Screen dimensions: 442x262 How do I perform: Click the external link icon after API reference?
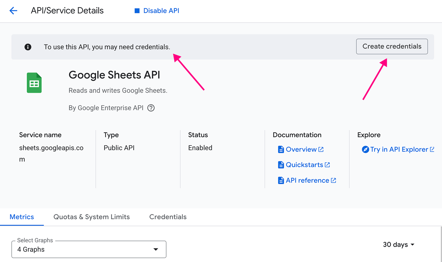pyautogui.click(x=333, y=180)
